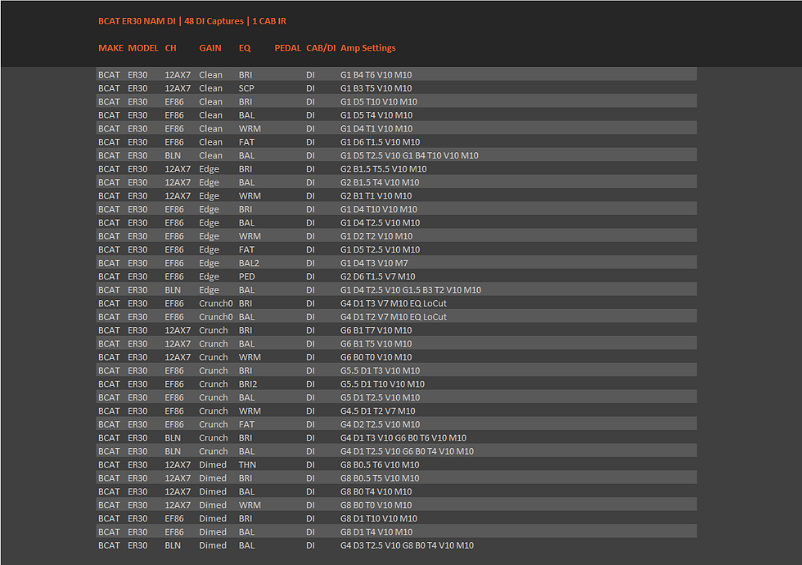
Task: Select 'G1 D6 T1.5 V10 M10' settings
Action: [x=380, y=142]
